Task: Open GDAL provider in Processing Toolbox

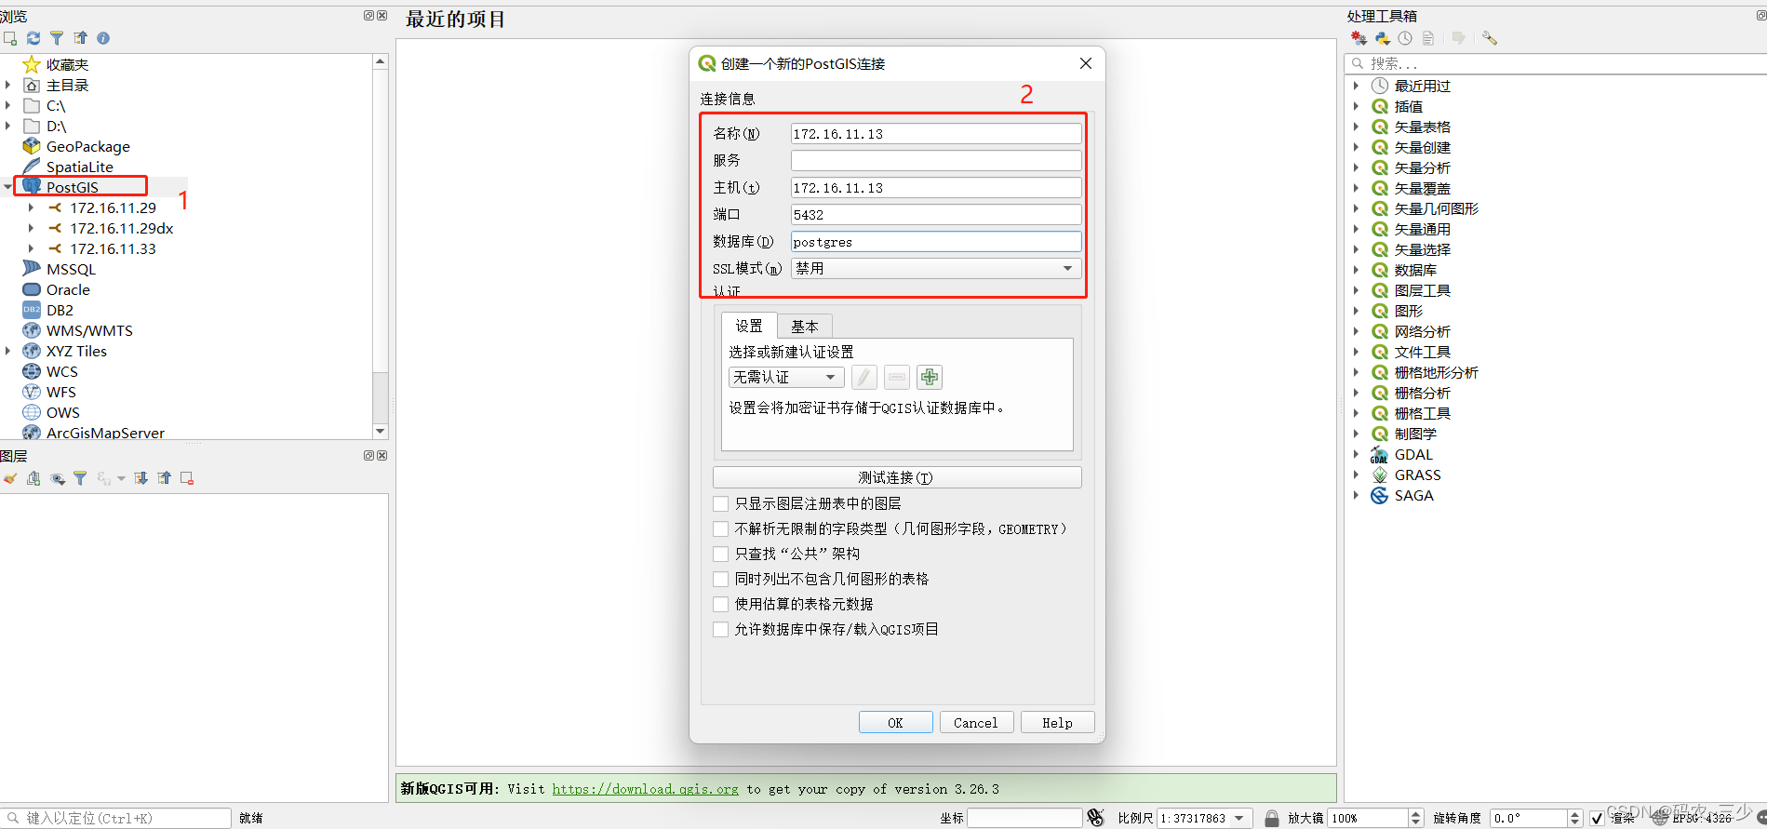Action: 1413,454
